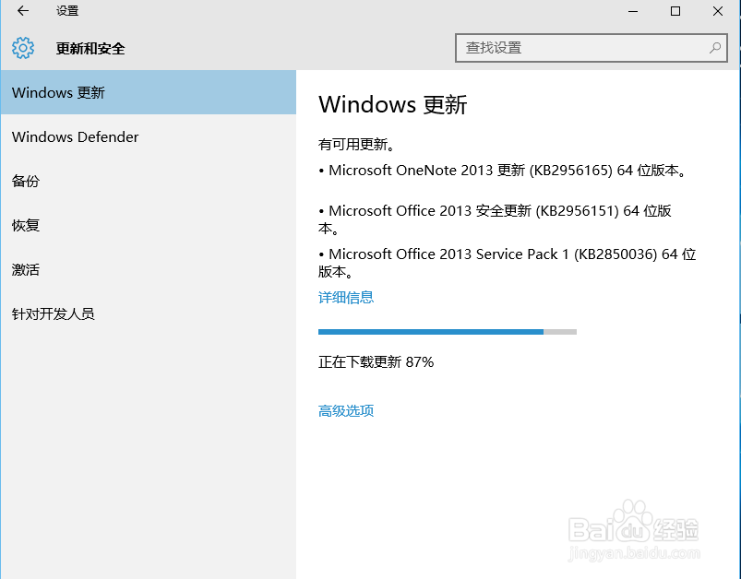Click the back arrow icon
The width and height of the screenshot is (741, 579).
(x=22, y=11)
